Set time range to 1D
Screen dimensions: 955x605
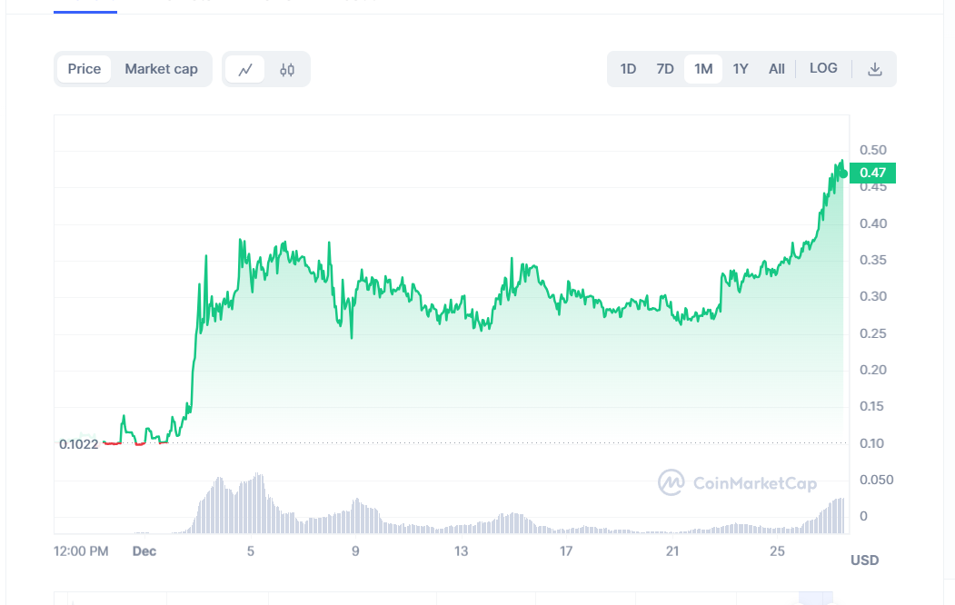(628, 69)
